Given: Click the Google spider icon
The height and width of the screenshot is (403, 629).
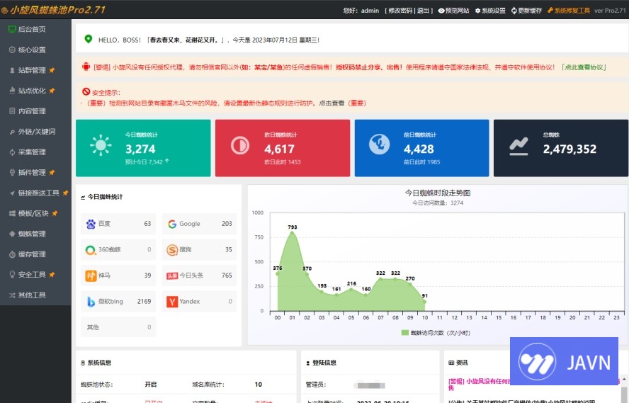Looking at the screenshot, I should (x=172, y=224).
